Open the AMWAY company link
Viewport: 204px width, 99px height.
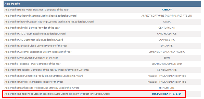[x=167, y=10]
